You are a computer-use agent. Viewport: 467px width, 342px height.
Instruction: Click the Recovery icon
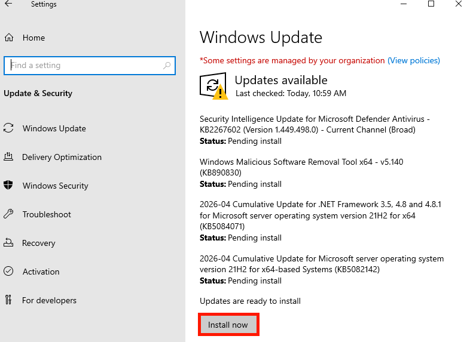click(x=8, y=243)
